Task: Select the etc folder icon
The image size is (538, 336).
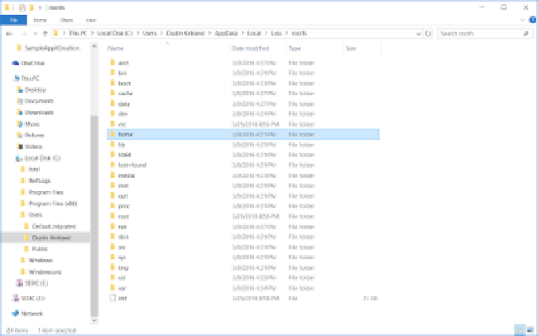Action: pyautogui.click(x=112, y=124)
